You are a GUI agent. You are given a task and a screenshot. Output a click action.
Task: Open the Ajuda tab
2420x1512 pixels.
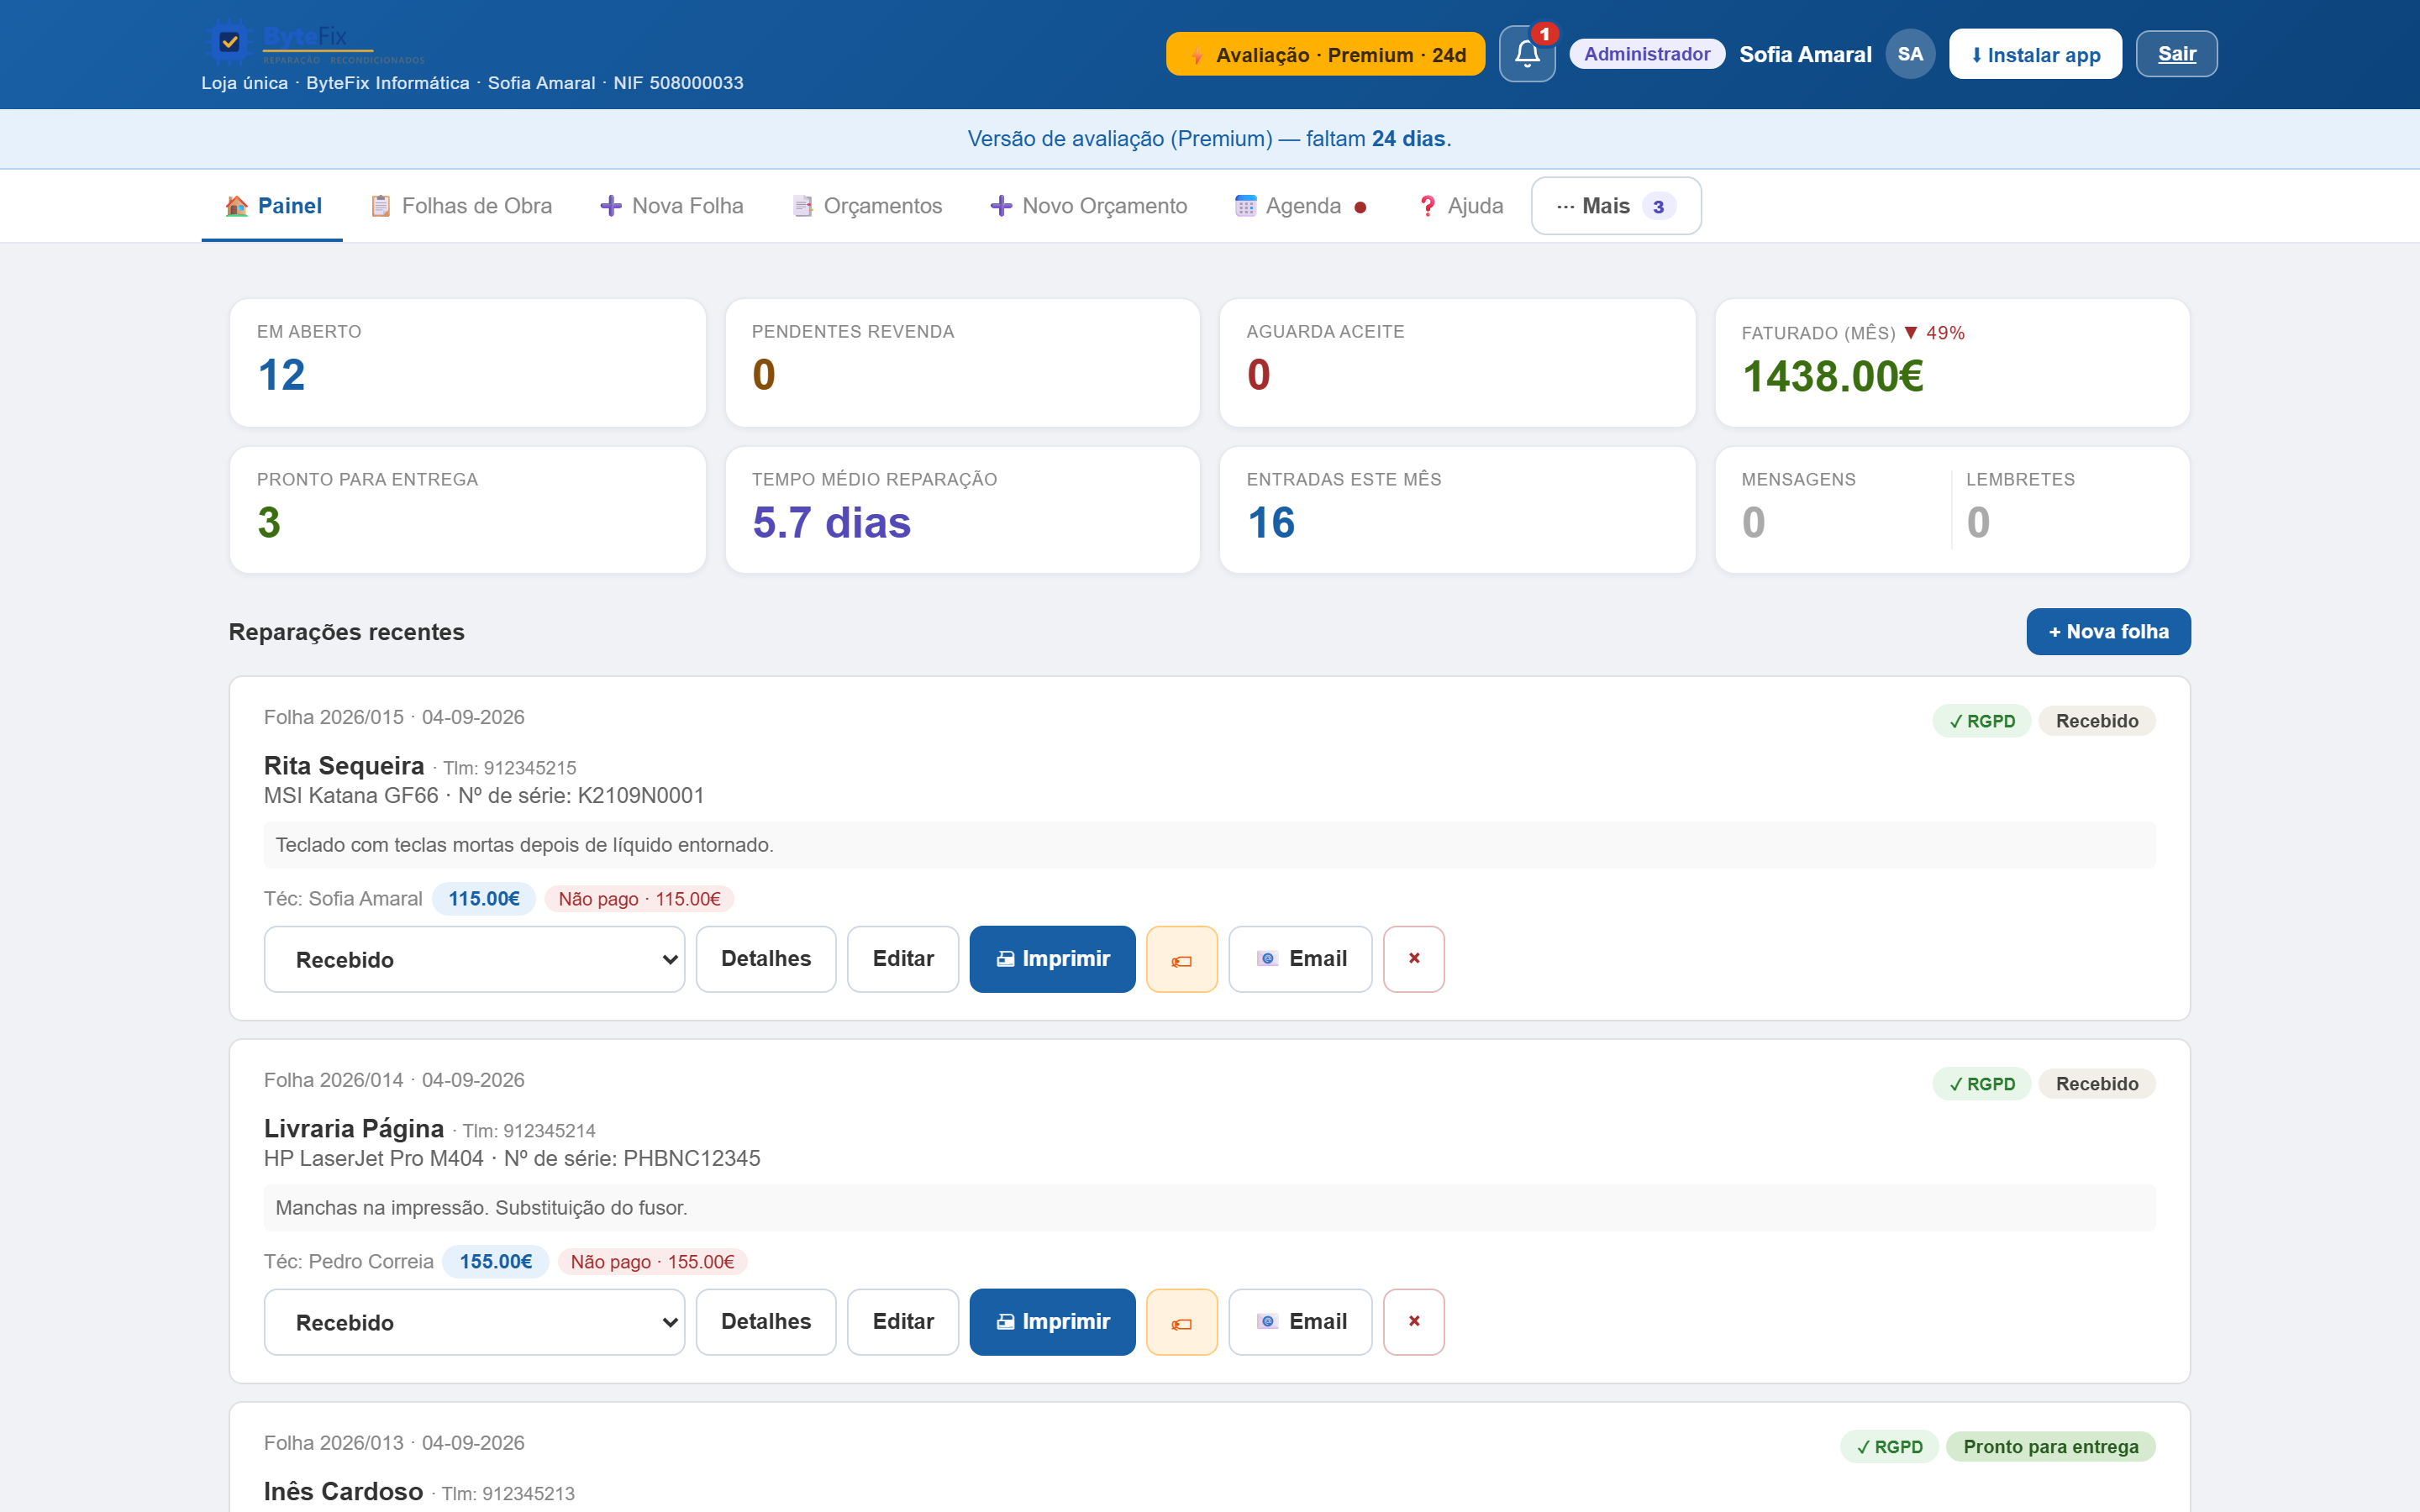(x=1460, y=206)
